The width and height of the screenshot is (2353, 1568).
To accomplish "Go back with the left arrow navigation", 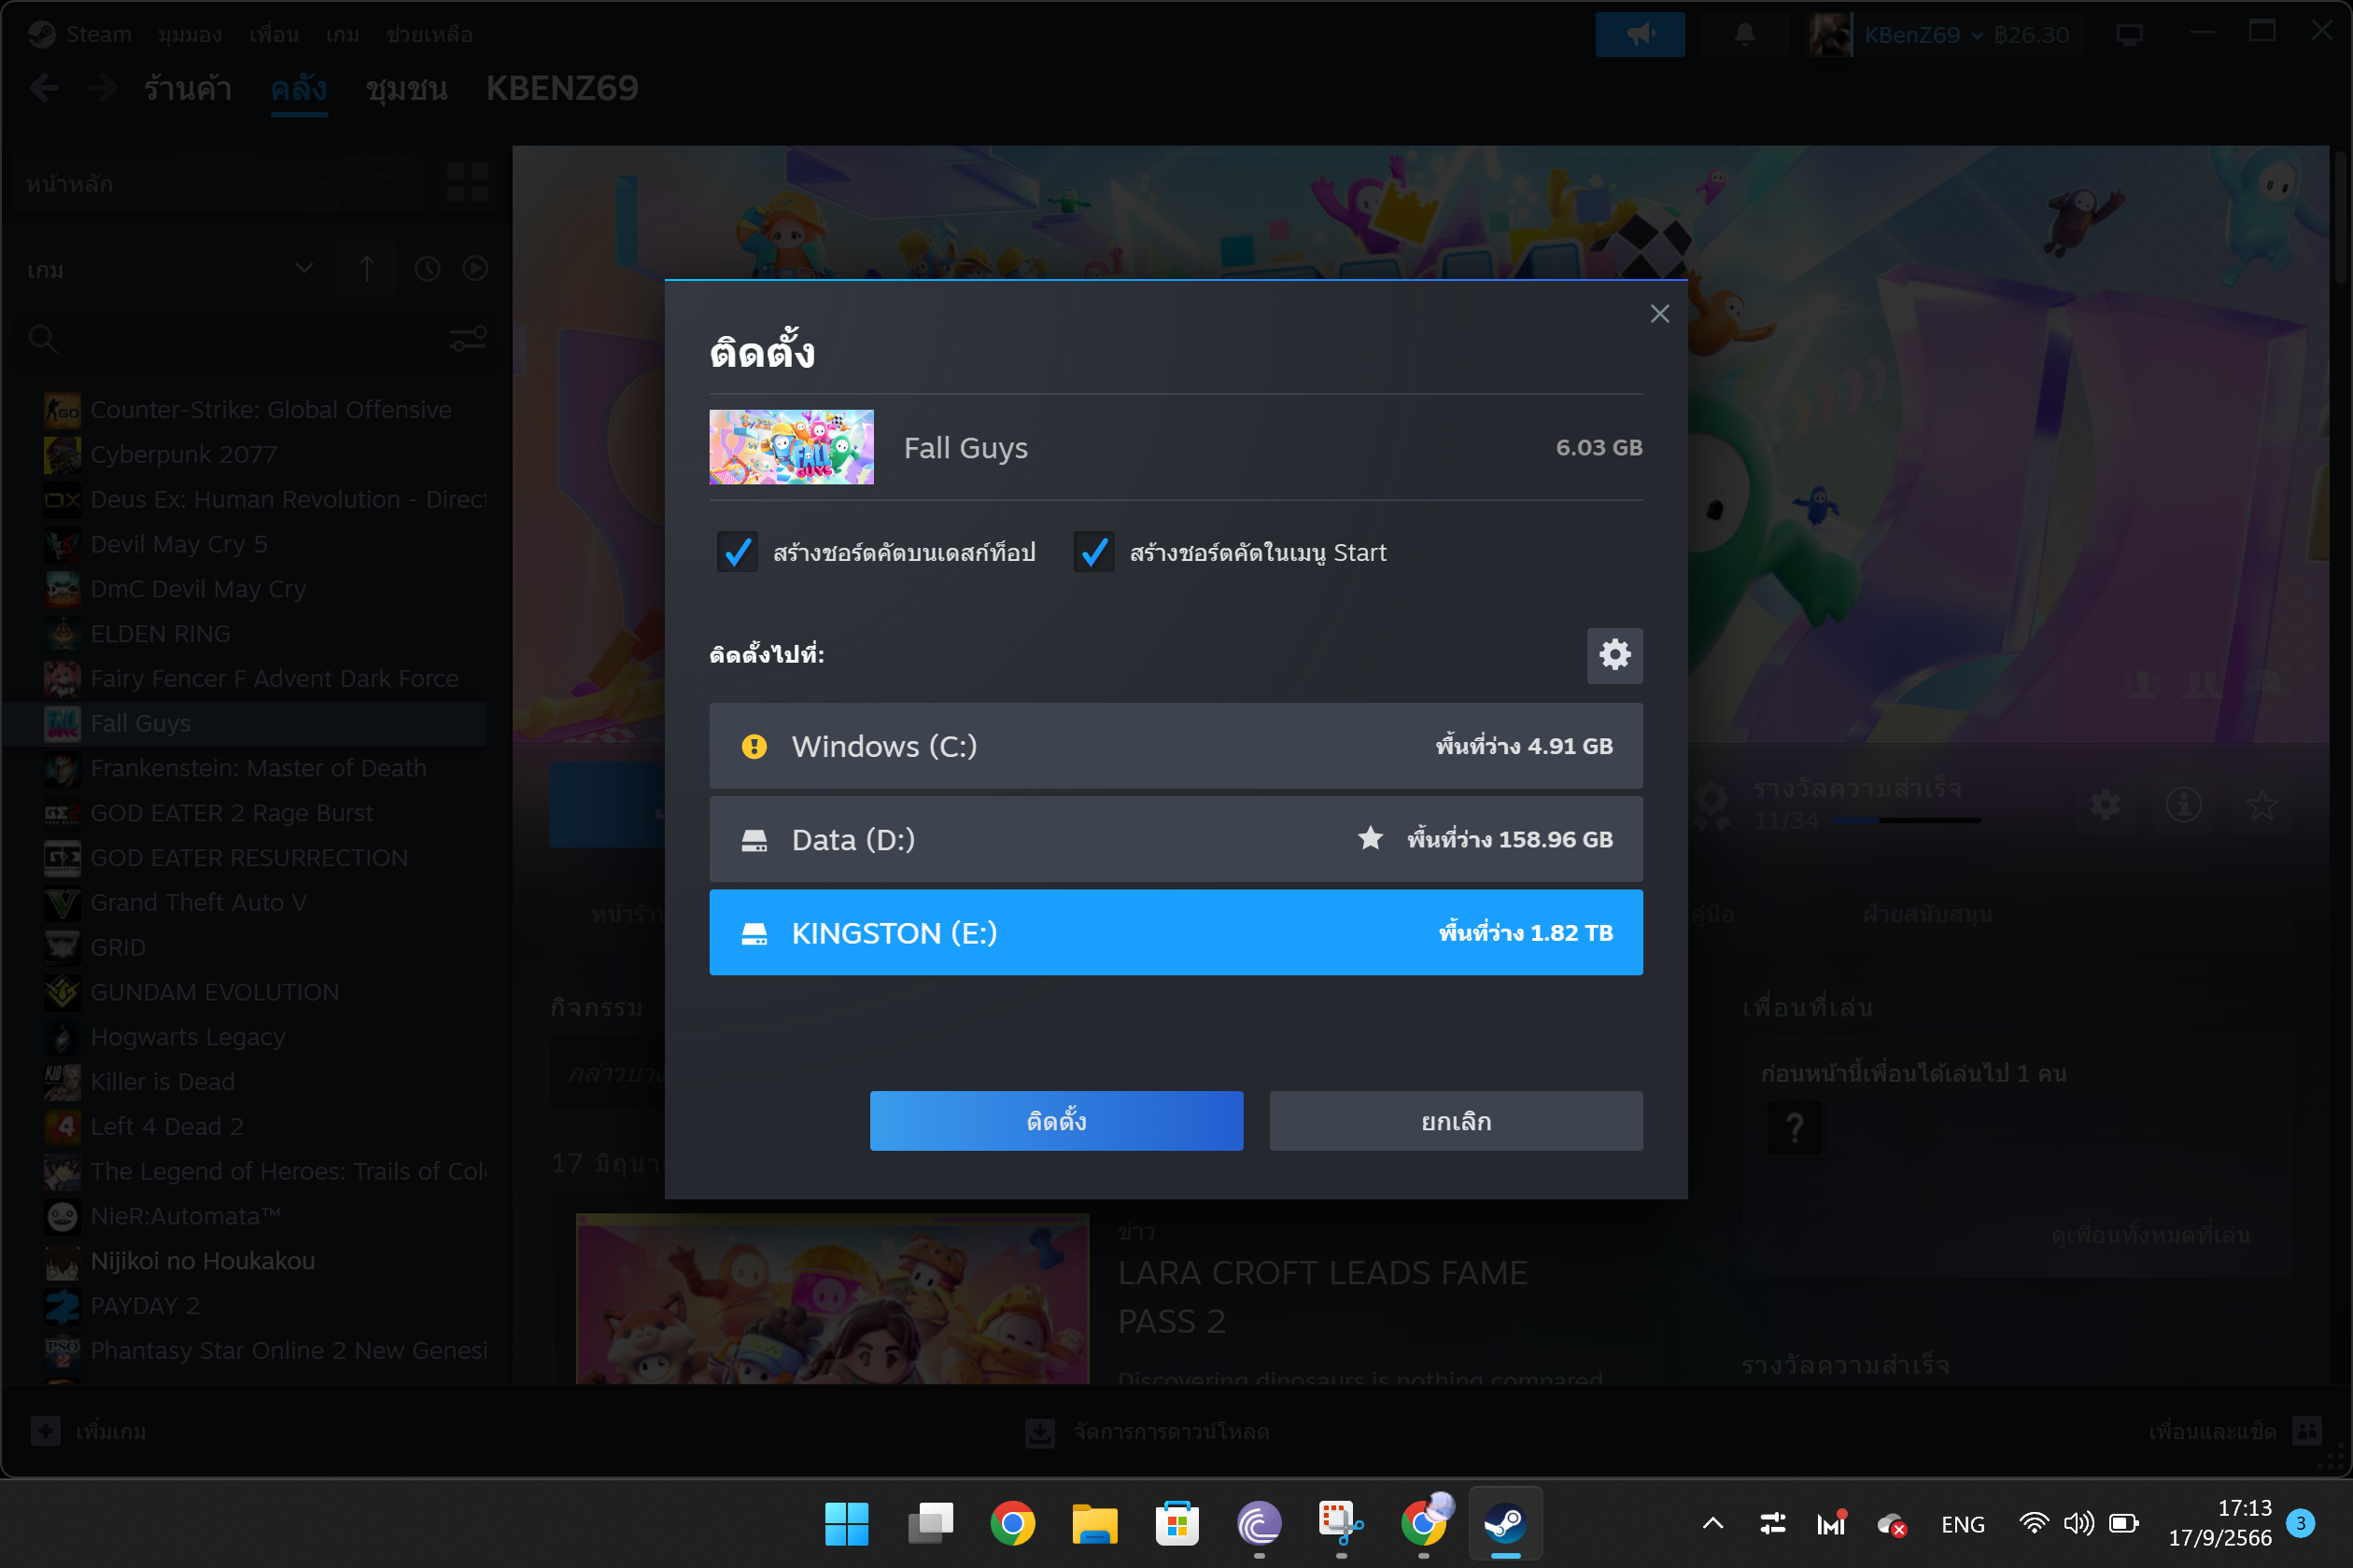I will coord(44,89).
